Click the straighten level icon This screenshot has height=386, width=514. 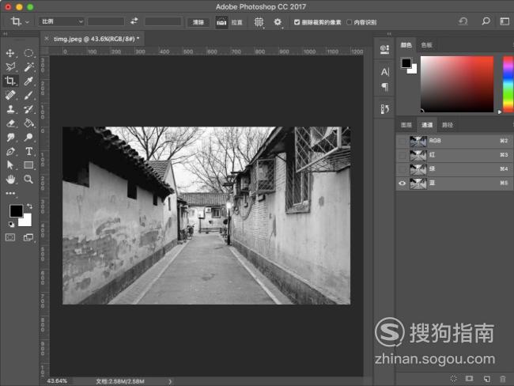point(221,22)
